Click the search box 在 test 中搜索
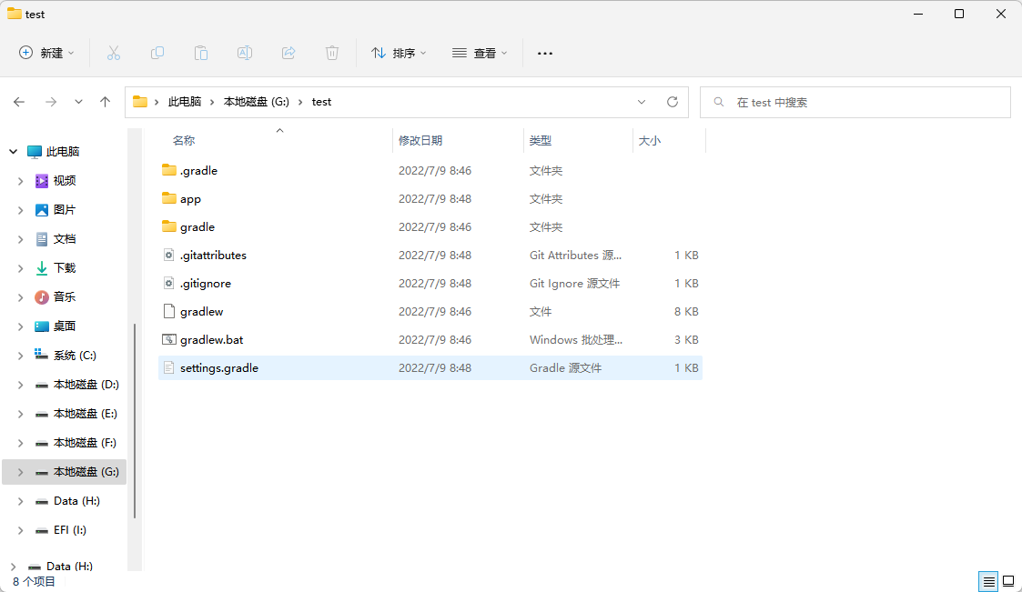 [855, 102]
